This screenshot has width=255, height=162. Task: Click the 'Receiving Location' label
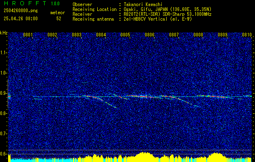(x=94, y=9)
